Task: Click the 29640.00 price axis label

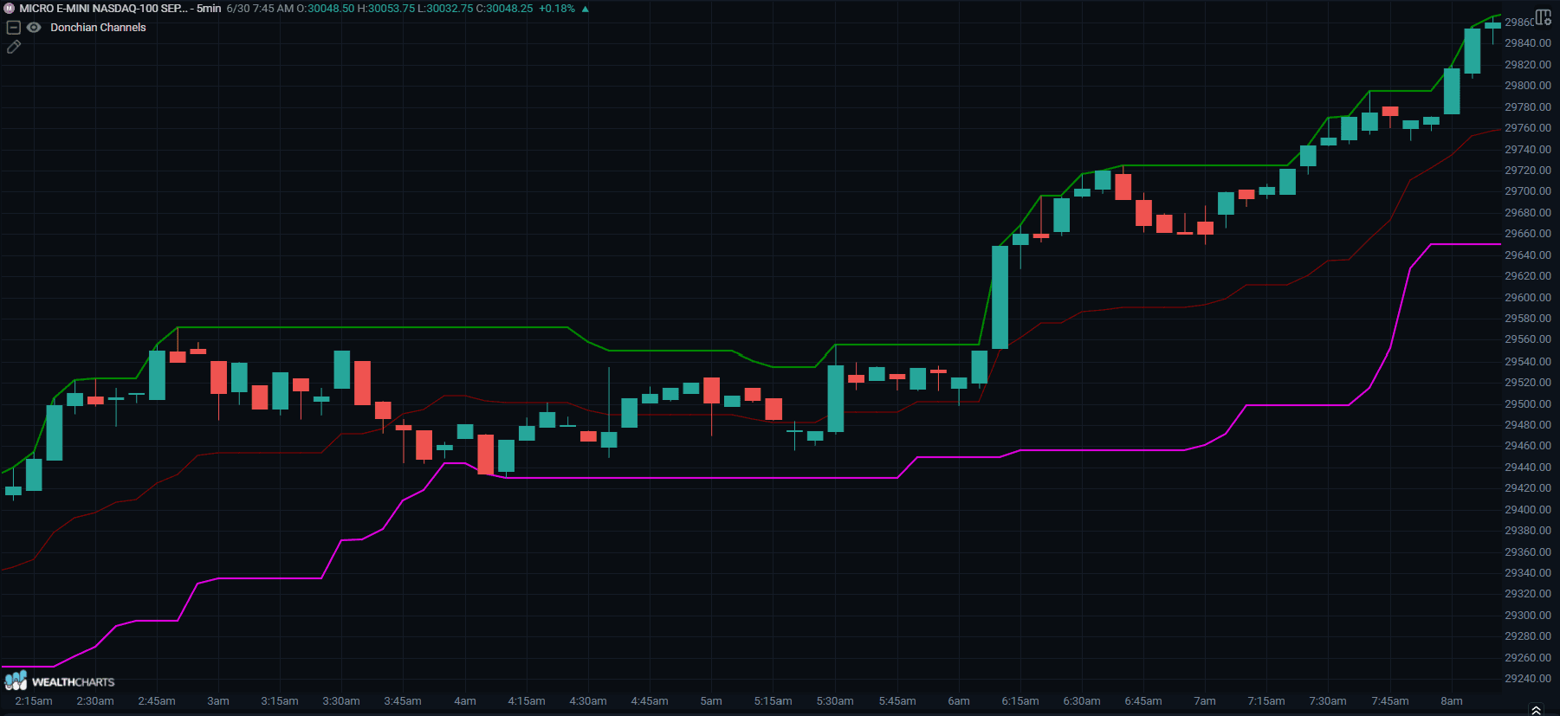Action: [1528, 255]
